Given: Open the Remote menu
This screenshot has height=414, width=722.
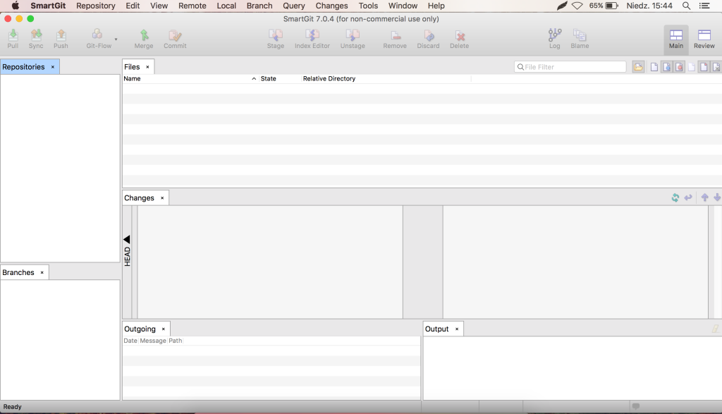Looking at the screenshot, I should click(192, 6).
